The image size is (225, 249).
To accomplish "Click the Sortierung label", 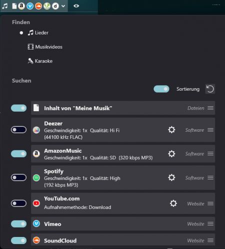I will pos(188,89).
